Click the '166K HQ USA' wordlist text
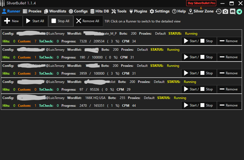Screen dimensions: 244x160 (x=95, y=98)
